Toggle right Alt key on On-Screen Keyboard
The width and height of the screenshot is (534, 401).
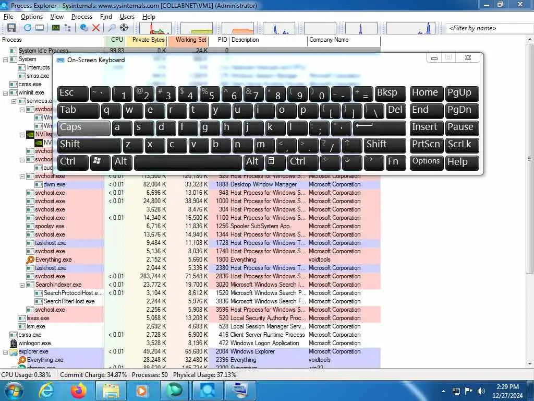tap(253, 163)
